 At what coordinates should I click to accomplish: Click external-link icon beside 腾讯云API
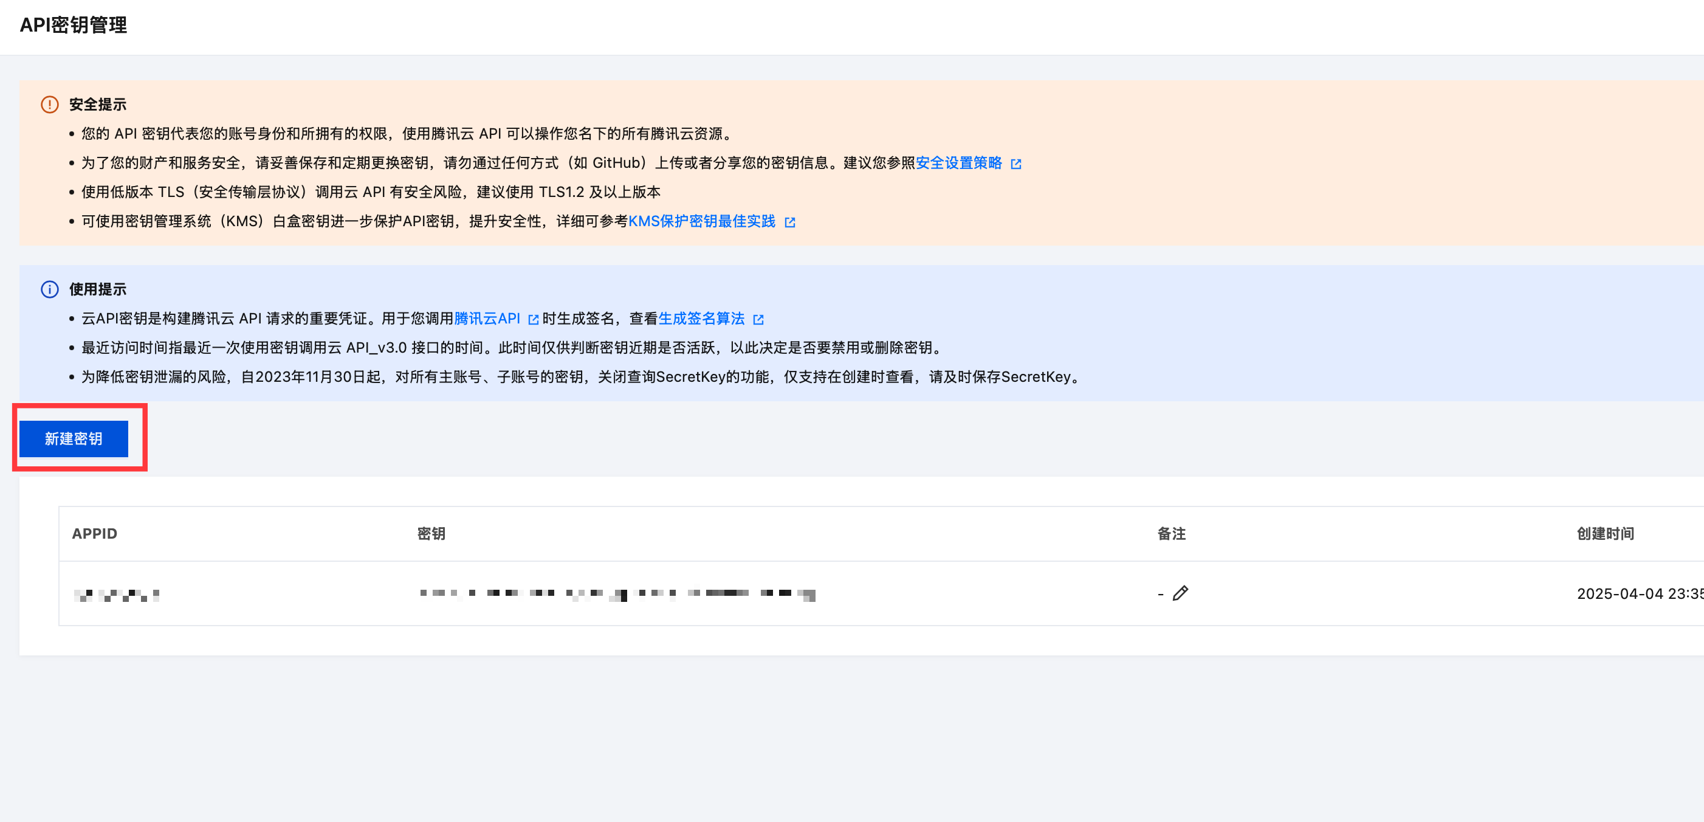click(x=533, y=320)
